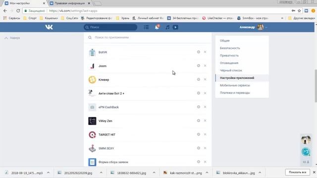Open settings gear for Клевер app
The image size is (317, 178).
pyautogui.click(x=199, y=80)
